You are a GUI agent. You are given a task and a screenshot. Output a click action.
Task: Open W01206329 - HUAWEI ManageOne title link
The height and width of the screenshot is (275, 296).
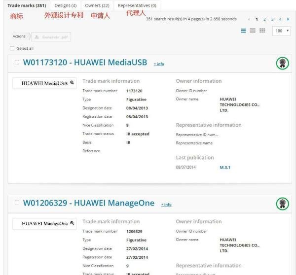(x=88, y=203)
